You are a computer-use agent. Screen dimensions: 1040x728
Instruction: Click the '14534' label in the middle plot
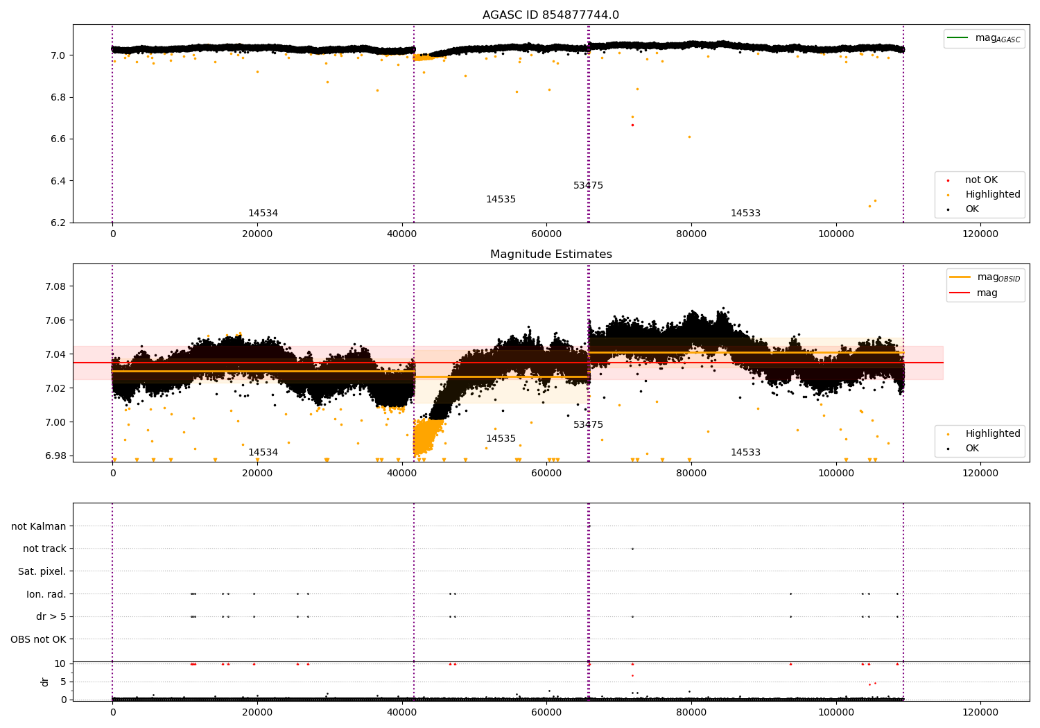click(x=263, y=453)
